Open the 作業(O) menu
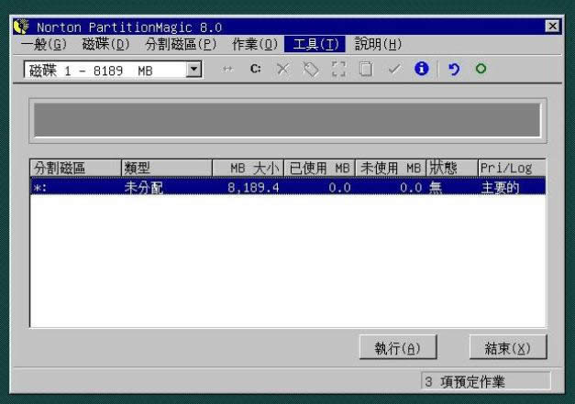 (255, 44)
